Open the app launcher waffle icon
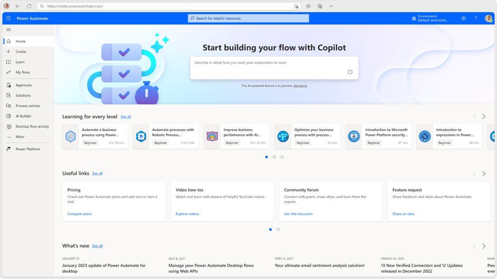The width and height of the screenshot is (497, 279). tap(9, 18)
